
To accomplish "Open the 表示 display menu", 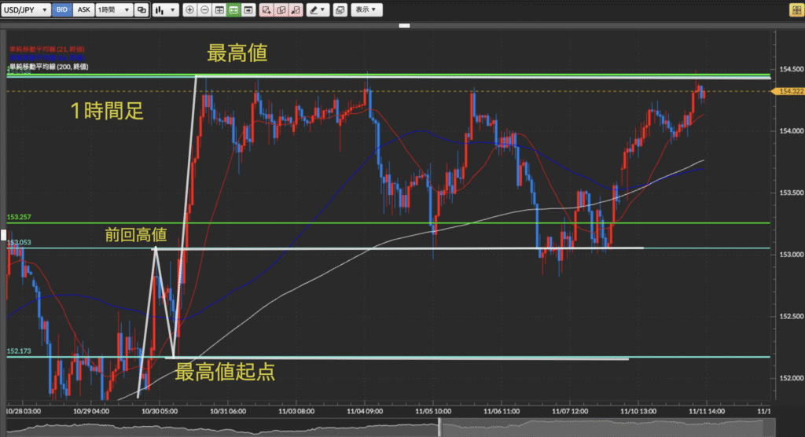I will coord(366,10).
